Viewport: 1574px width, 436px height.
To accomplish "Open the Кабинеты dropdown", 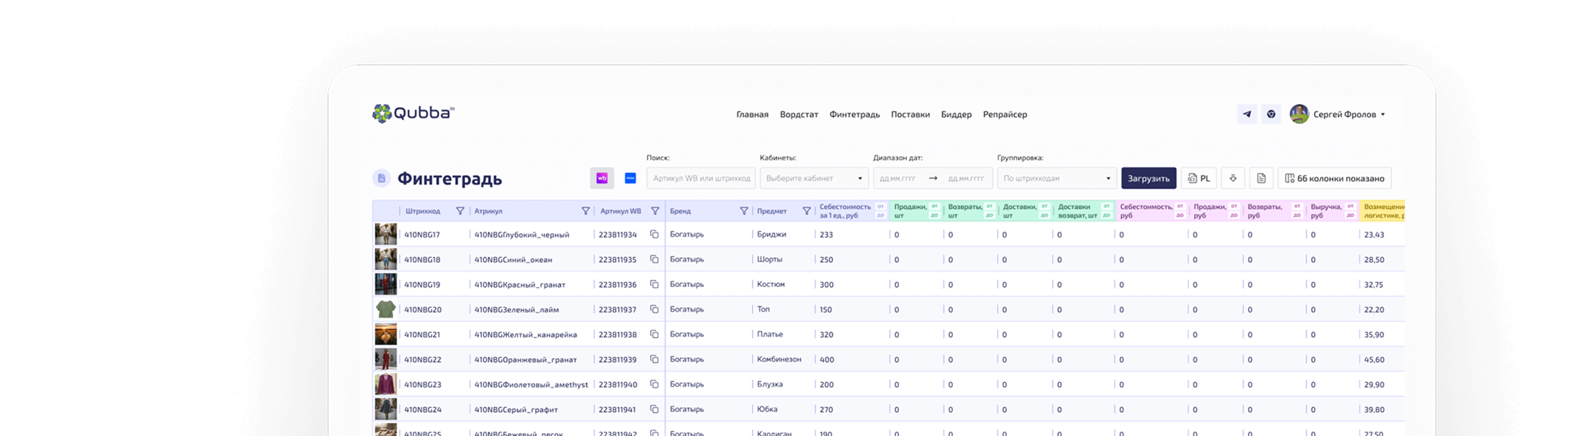I will coord(813,179).
